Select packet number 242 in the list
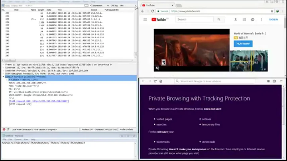 tap(68, 40)
